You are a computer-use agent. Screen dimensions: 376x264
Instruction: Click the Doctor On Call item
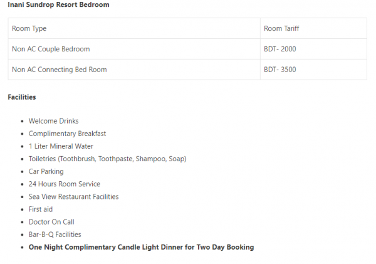[x=51, y=222]
